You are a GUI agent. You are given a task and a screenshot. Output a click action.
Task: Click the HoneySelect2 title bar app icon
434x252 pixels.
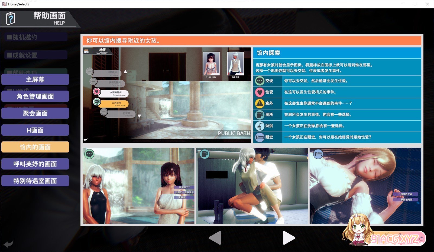click(4, 4)
